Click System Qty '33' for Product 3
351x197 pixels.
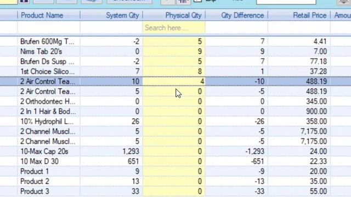coord(111,192)
